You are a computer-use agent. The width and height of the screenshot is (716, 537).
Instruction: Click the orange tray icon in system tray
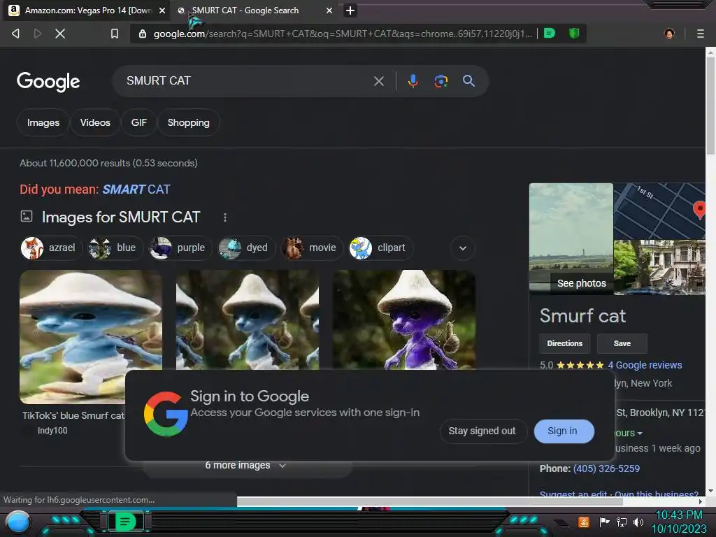[x=584, y=522]
